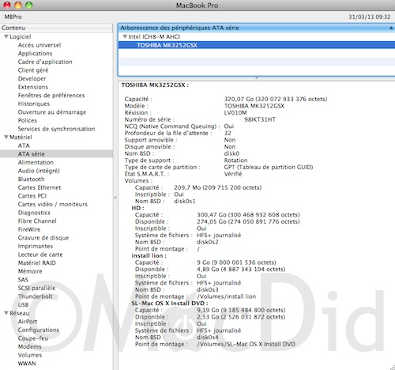395x370 pixels.
Task: Collapse the Logiciel section triangle
Action: 6,36
